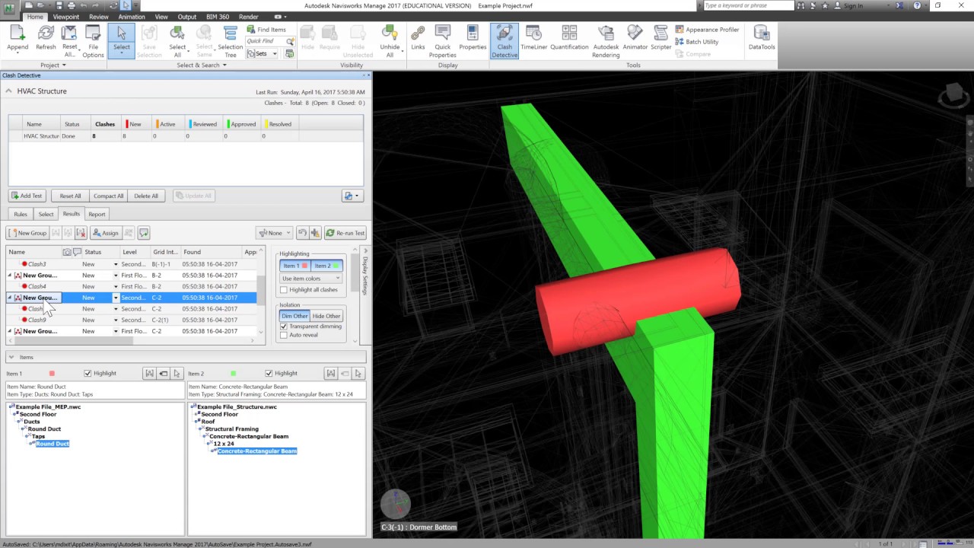
Task: Open status dropdown for Clash4 row
Action: (x=116, y=286)
